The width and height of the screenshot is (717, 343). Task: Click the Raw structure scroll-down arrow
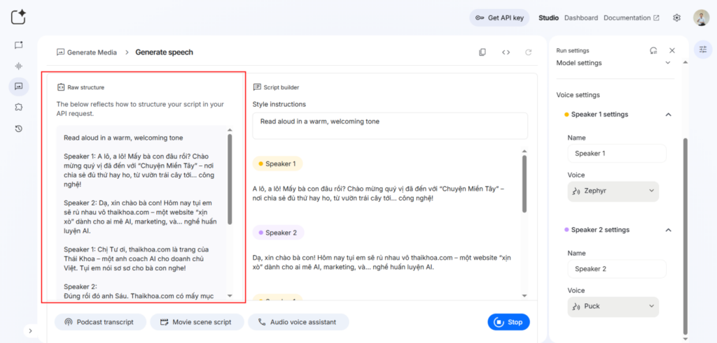(x=230, y=295)
